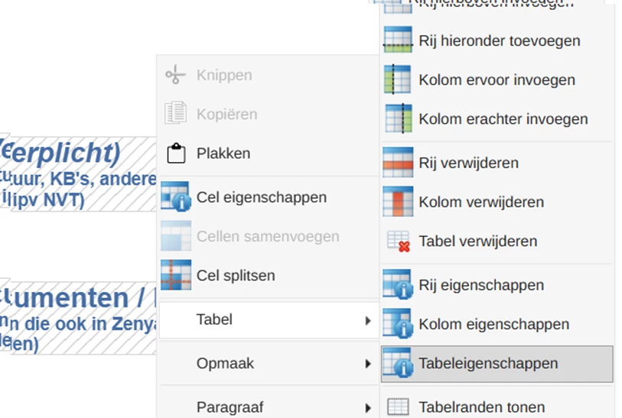Click the Paragraaf menu item label
622x418 pixels.
[230, 407]
